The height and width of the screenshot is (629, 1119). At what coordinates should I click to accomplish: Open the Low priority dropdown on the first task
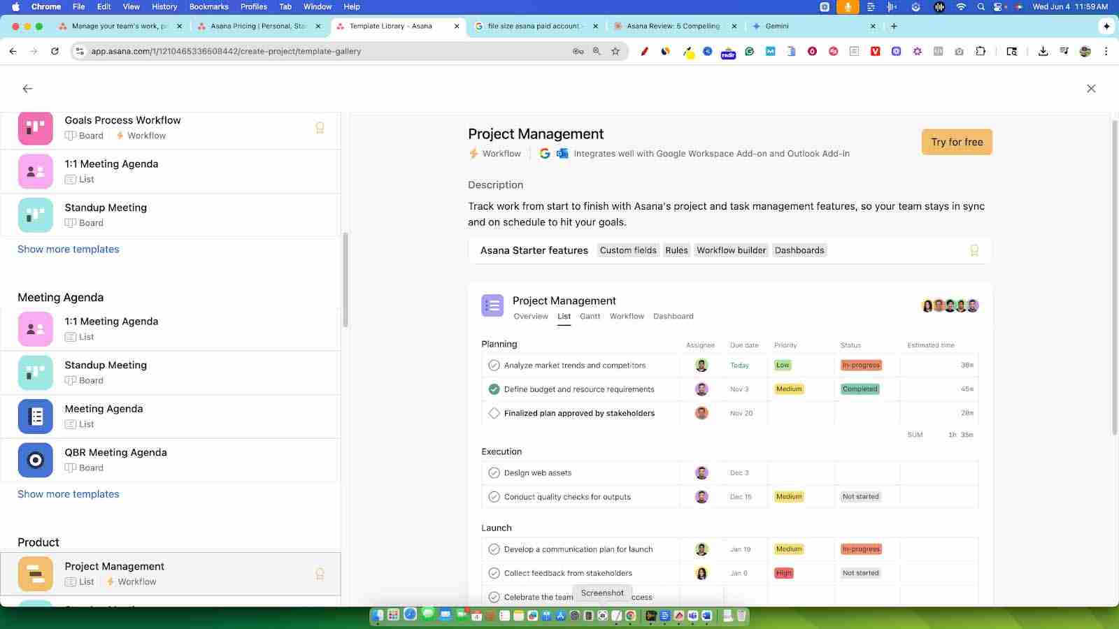coord(781,365)
